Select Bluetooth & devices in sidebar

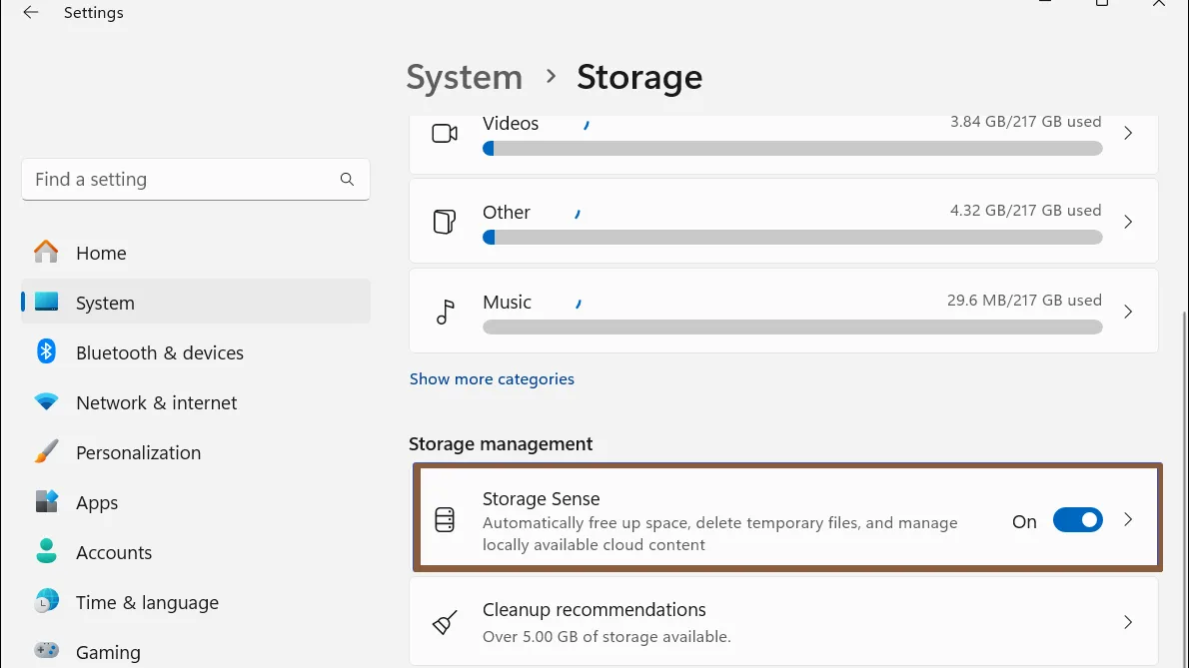coord(196,352)
